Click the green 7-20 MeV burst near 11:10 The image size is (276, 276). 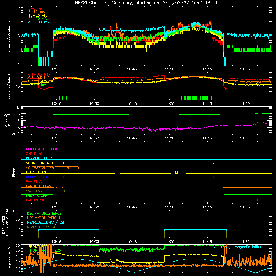point(196,98)
